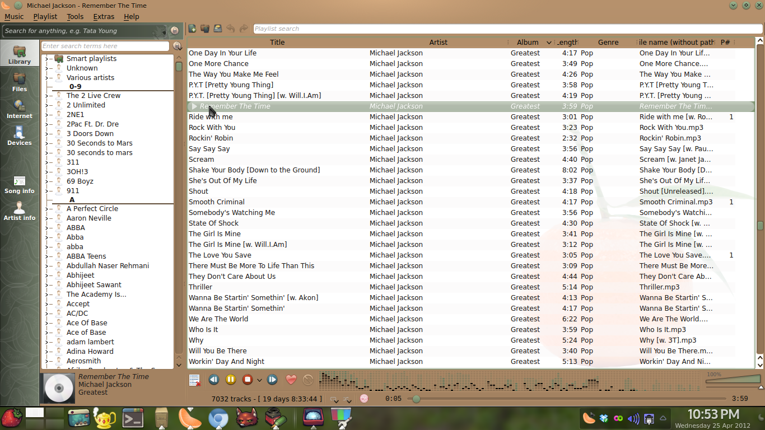This screenshot has height=430, width=765.
Task: Select the Smooth Criminal track row
Action: 470,202
